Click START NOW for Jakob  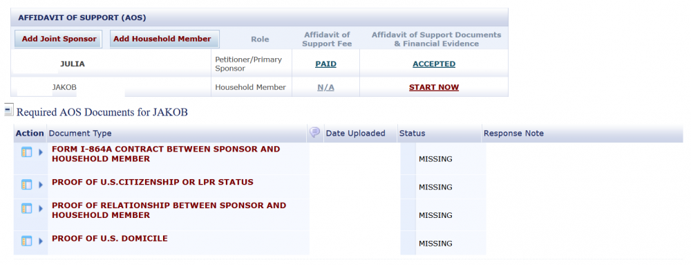(434, 87)
